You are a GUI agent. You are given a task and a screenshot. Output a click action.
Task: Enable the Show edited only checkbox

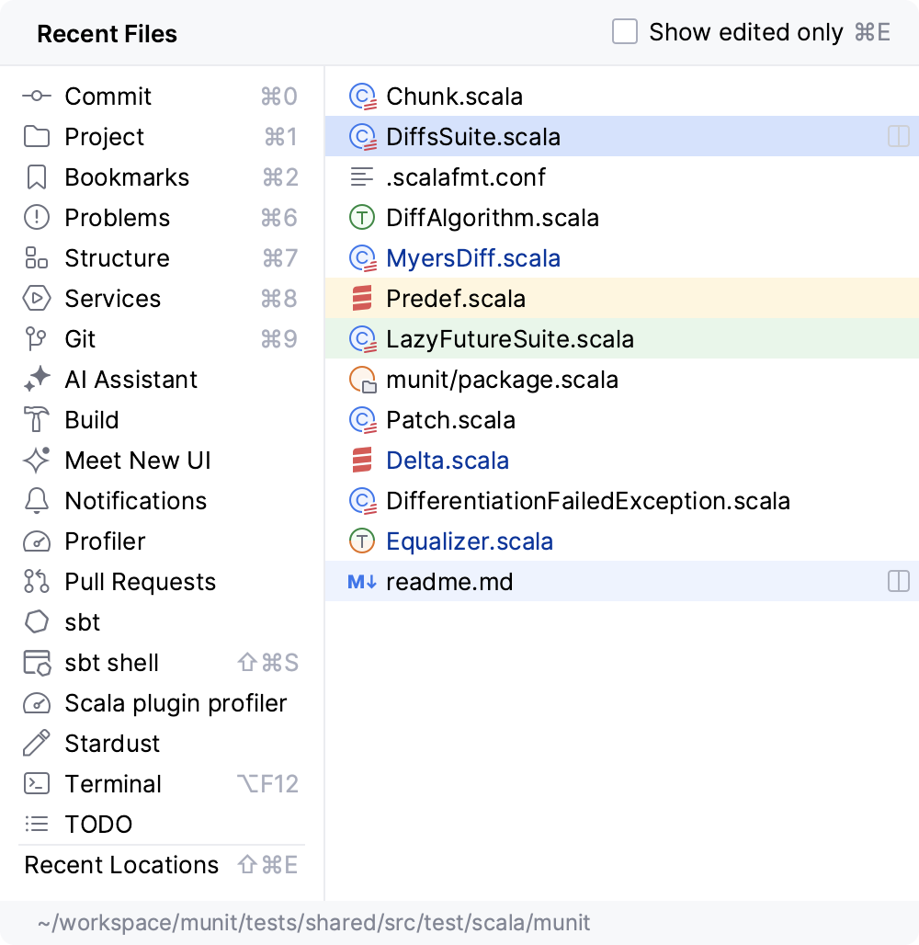pyautogui.click(x=625, y=33)
